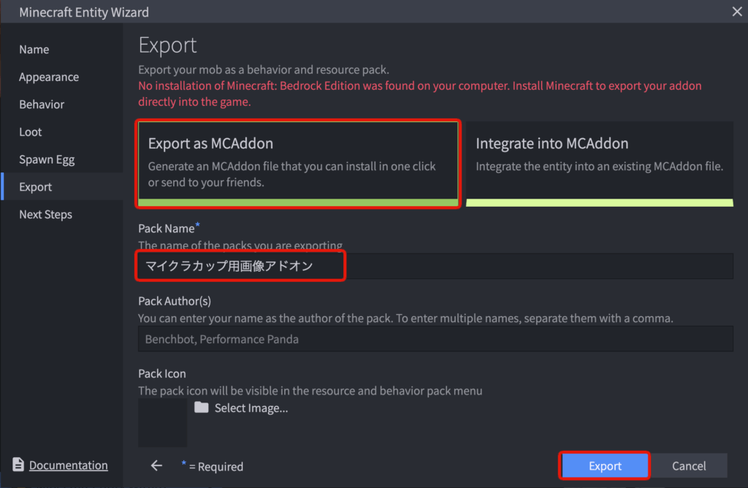Click the Documentation file icon

click(18, 465)
